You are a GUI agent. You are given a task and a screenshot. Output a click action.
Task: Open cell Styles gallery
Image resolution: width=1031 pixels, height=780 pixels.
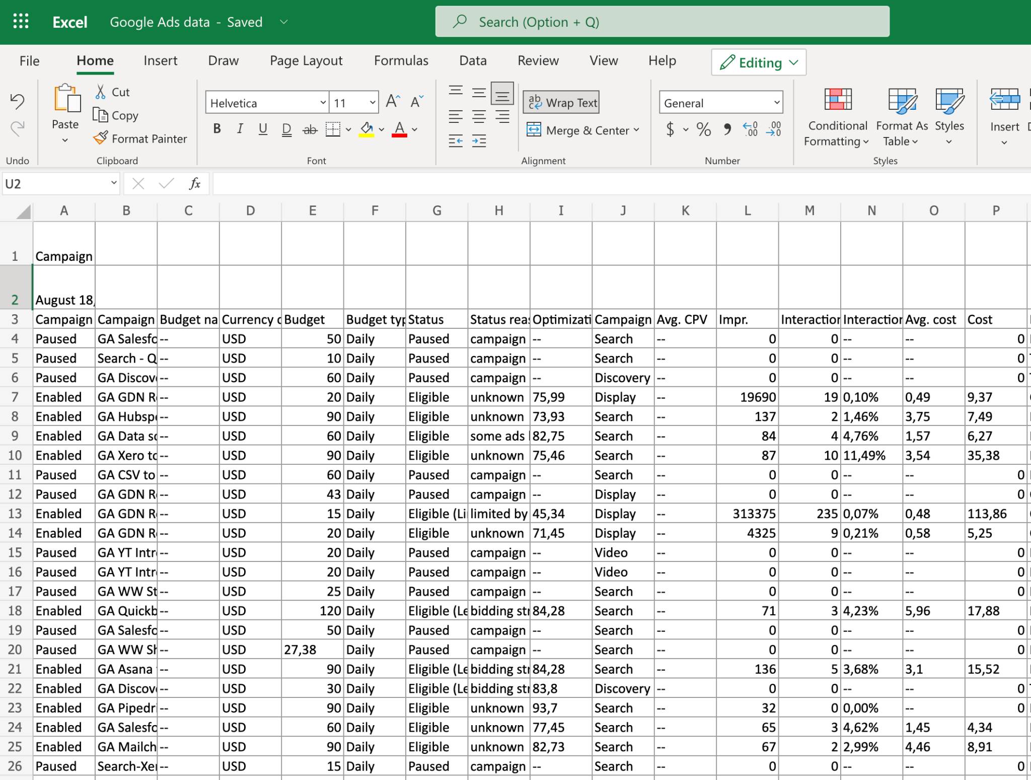(949, 117)
